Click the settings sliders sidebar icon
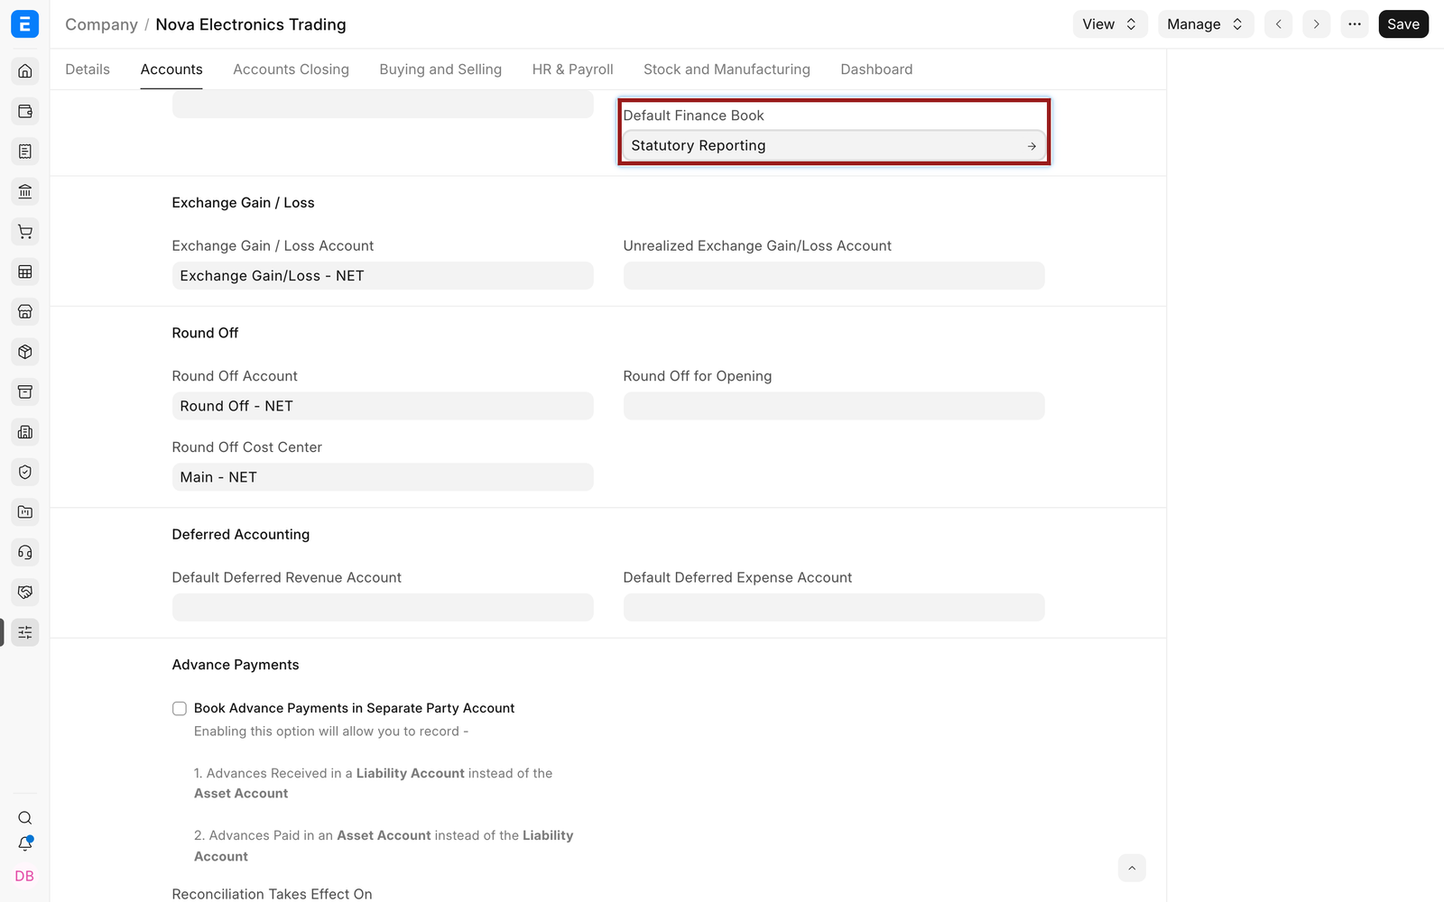The width and height of the screenshot is (1444, 902). (25, 632)
